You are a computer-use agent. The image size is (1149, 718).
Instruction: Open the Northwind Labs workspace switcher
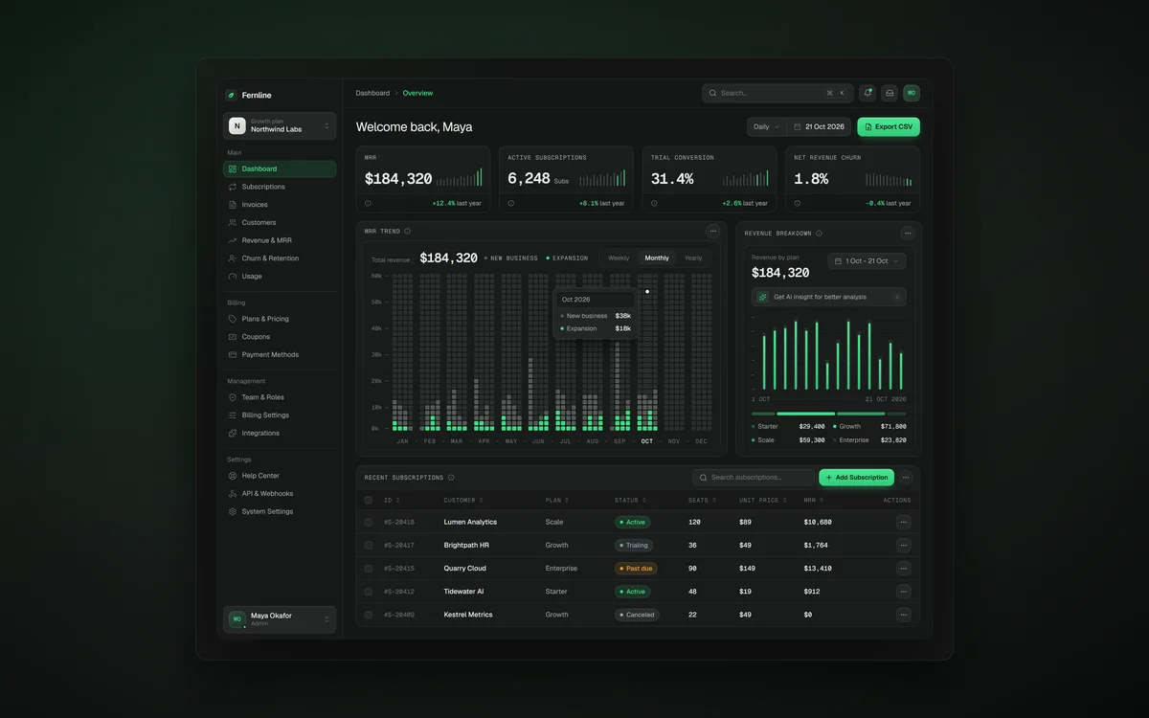click(x=280, y=125)
